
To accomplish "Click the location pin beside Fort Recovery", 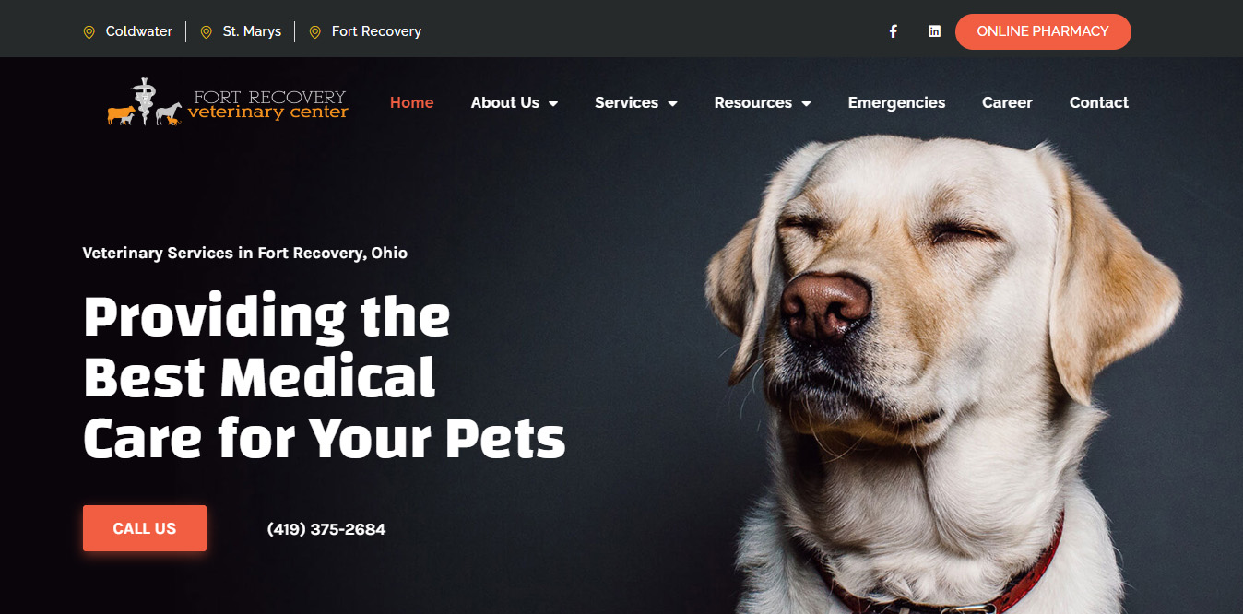I will 314,31.
